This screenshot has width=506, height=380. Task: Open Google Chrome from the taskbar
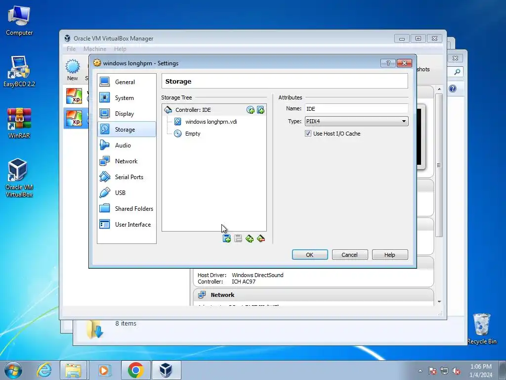pyautogui.click(x=135, y=370)
